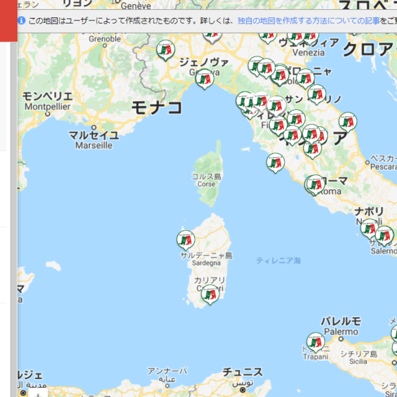Click the Grenoble city label

point(105,39)
